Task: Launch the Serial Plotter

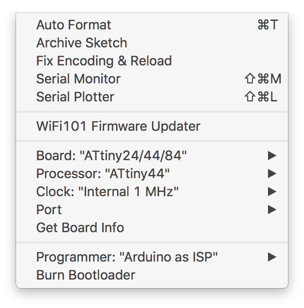Action: point(152,97)
